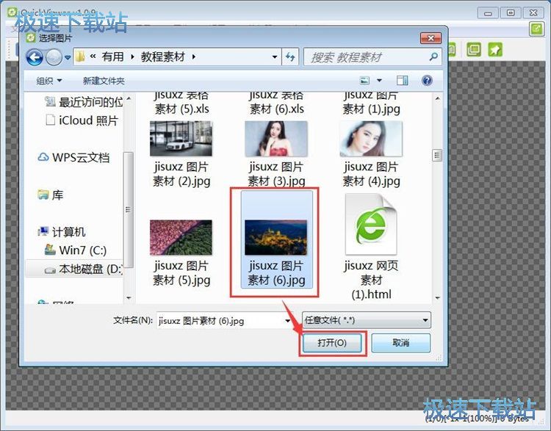Click navigation pane scroll up arrow
Image resolution: width=551 pixels, height=431 pixels.
coord(129,98)
